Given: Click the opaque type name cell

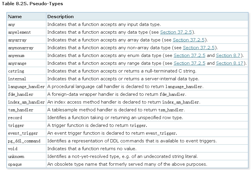Looking at the screenshot, I should tap(15, 164).
